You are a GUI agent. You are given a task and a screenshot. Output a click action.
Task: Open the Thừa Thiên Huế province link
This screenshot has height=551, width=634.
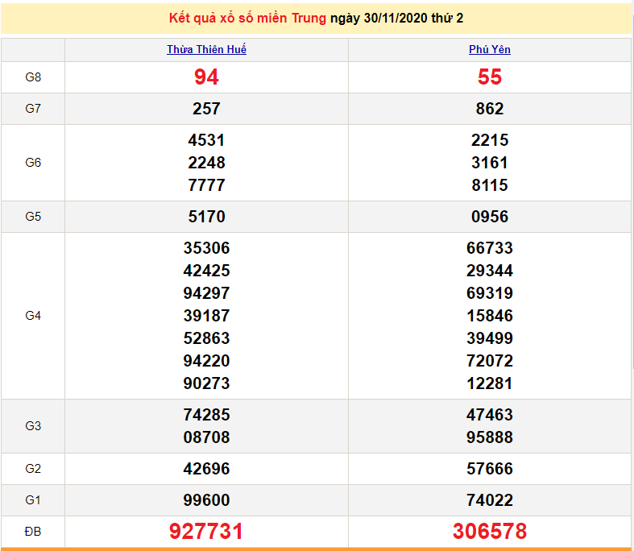tap(206, 49)
